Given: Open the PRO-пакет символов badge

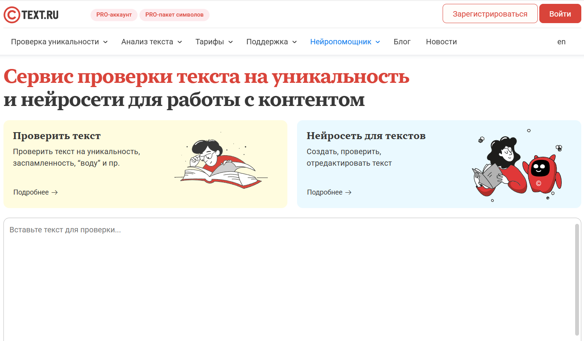Looking at the screenshot, I should (x=174, y=15).
